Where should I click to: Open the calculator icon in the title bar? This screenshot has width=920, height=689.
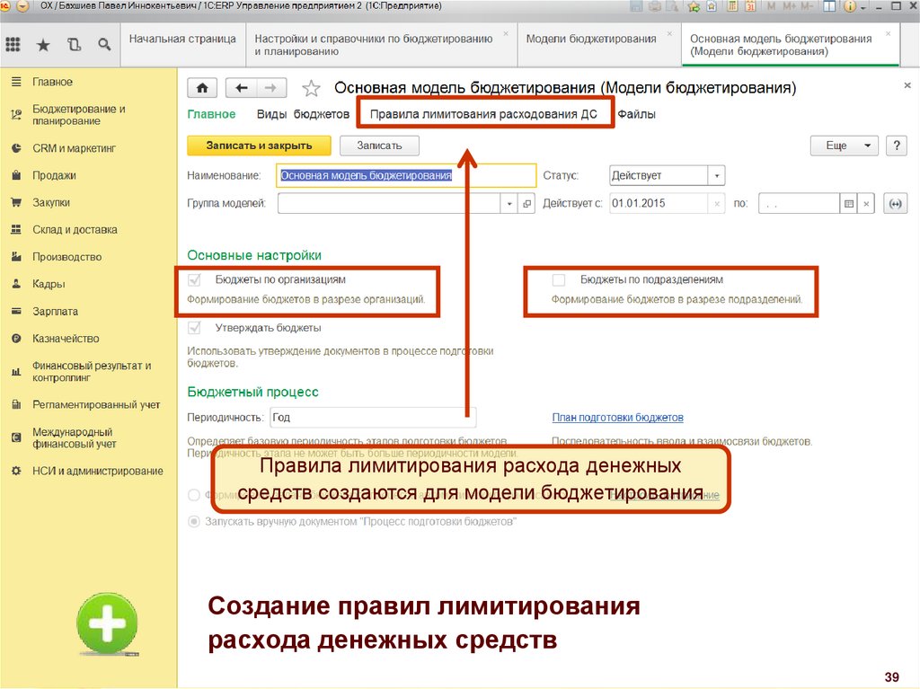pos(731,6)
